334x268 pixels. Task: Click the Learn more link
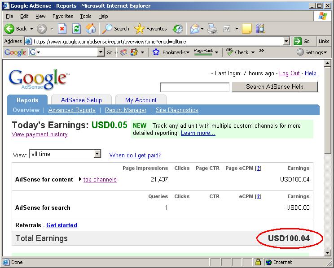click(x=198, y=133)
